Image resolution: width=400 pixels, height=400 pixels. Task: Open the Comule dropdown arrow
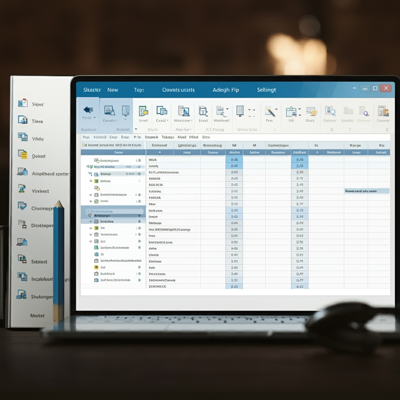116,120
